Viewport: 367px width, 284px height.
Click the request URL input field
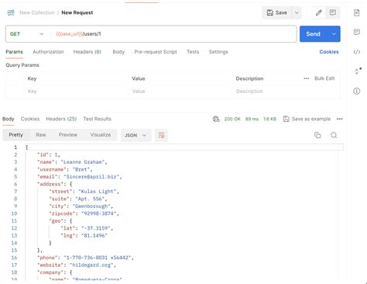pyautogui.click(x=173, y=34)
